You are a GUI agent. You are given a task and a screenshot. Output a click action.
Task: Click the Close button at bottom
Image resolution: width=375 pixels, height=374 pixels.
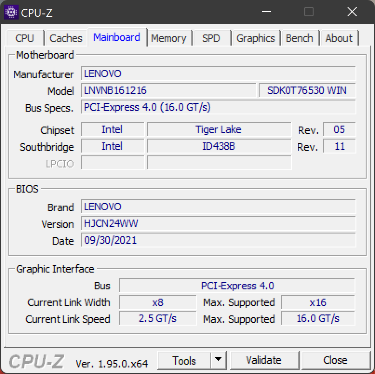pos(336,361)
